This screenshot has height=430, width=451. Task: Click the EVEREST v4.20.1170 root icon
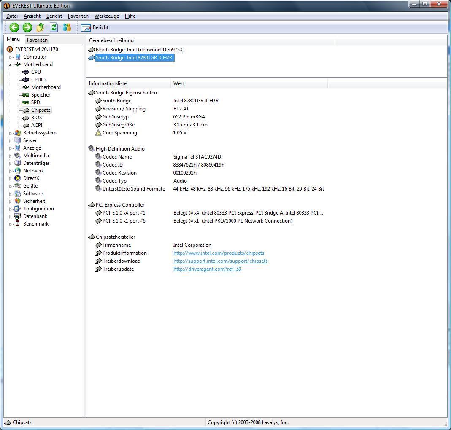(10, 49)
